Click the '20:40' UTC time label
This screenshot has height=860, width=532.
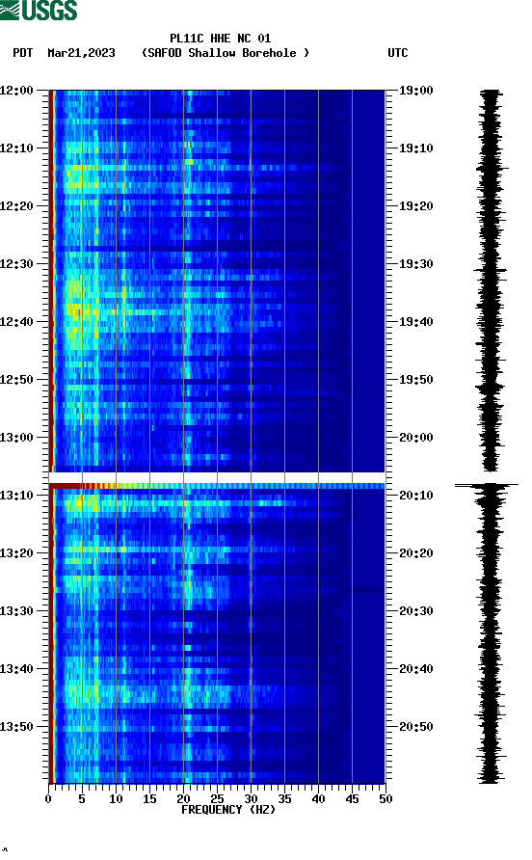click(x=415, y=669)
